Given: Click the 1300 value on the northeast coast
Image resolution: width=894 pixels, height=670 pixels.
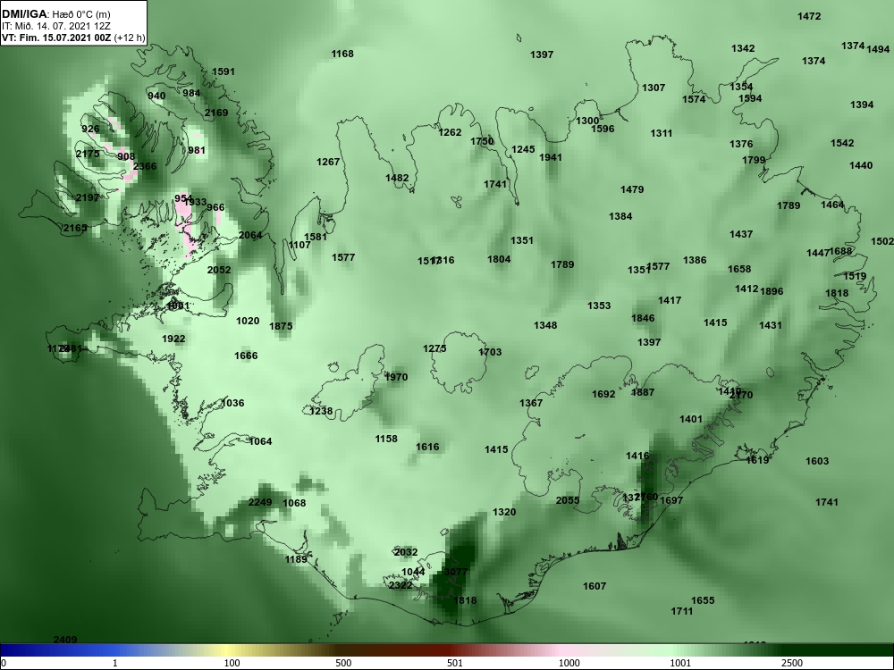Looking at the screenshot, I should [587, 121].
